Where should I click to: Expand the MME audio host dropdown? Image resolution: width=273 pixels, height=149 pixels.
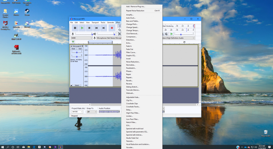pyautogui.click(x=82, y=38)
